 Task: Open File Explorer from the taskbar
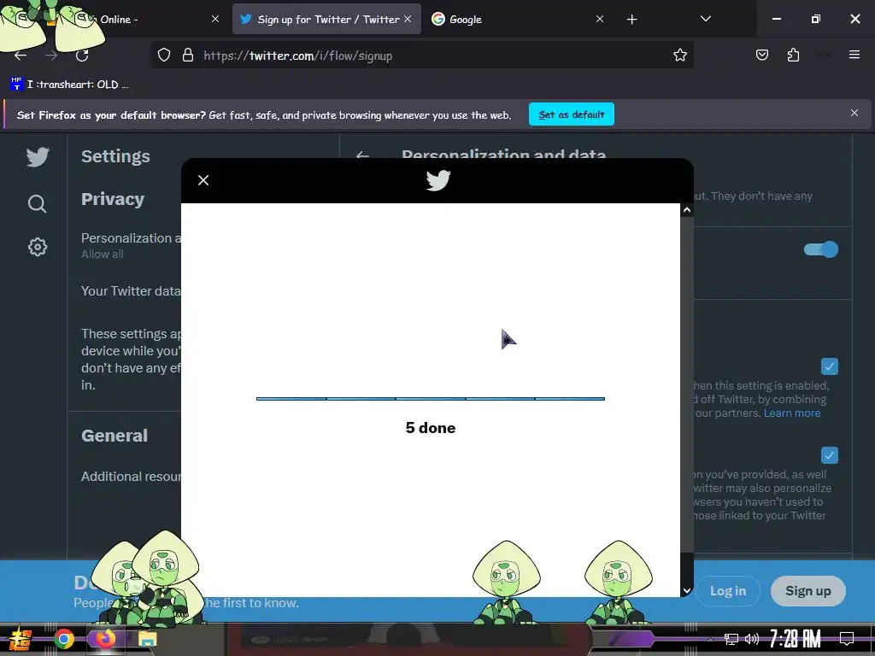click(x=147, y=639)
